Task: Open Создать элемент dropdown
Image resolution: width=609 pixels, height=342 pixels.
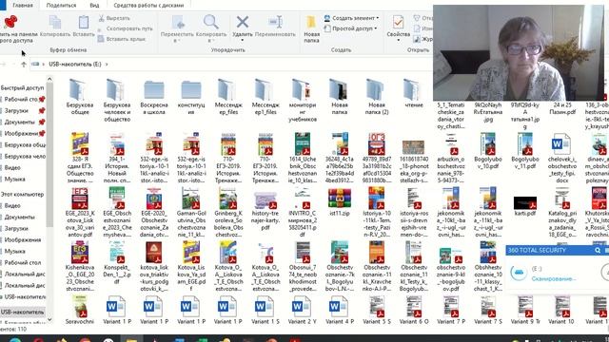Action: click(x=352, y=18)
